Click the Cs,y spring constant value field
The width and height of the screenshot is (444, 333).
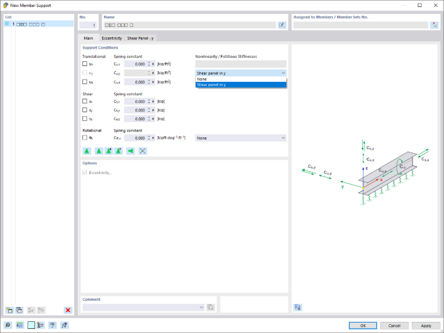pyautogui.click(x=136, y=110)
